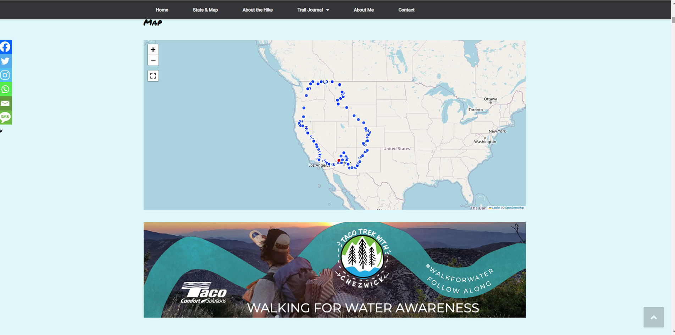Open the Home menu item
Viewport: 675px width, 335px height.
point(162,10)
